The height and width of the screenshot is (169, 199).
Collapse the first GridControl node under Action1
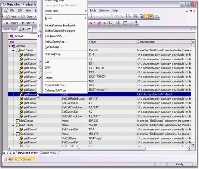tap(13, 51)
